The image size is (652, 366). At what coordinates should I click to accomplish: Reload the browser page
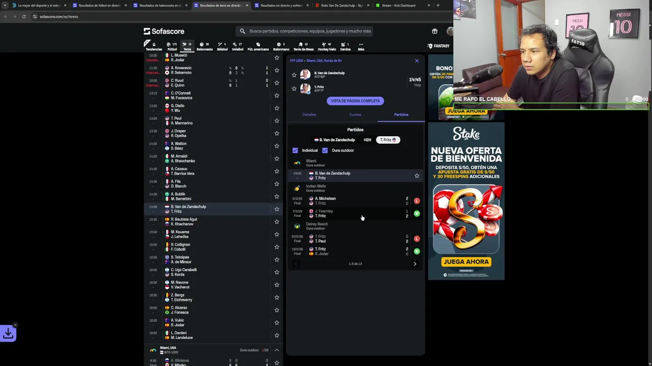pyautogui.click(x=23, y=17)
